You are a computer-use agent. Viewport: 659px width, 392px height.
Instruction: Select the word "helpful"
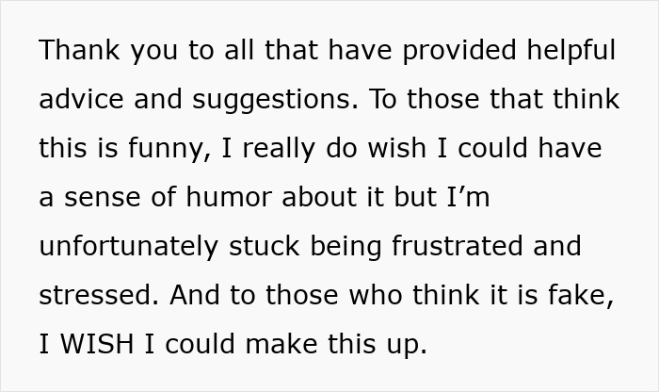[x=571, y=51]
